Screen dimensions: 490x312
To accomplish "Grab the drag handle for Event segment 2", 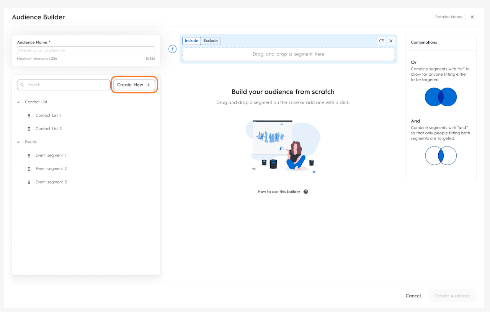I will point(29,169).
